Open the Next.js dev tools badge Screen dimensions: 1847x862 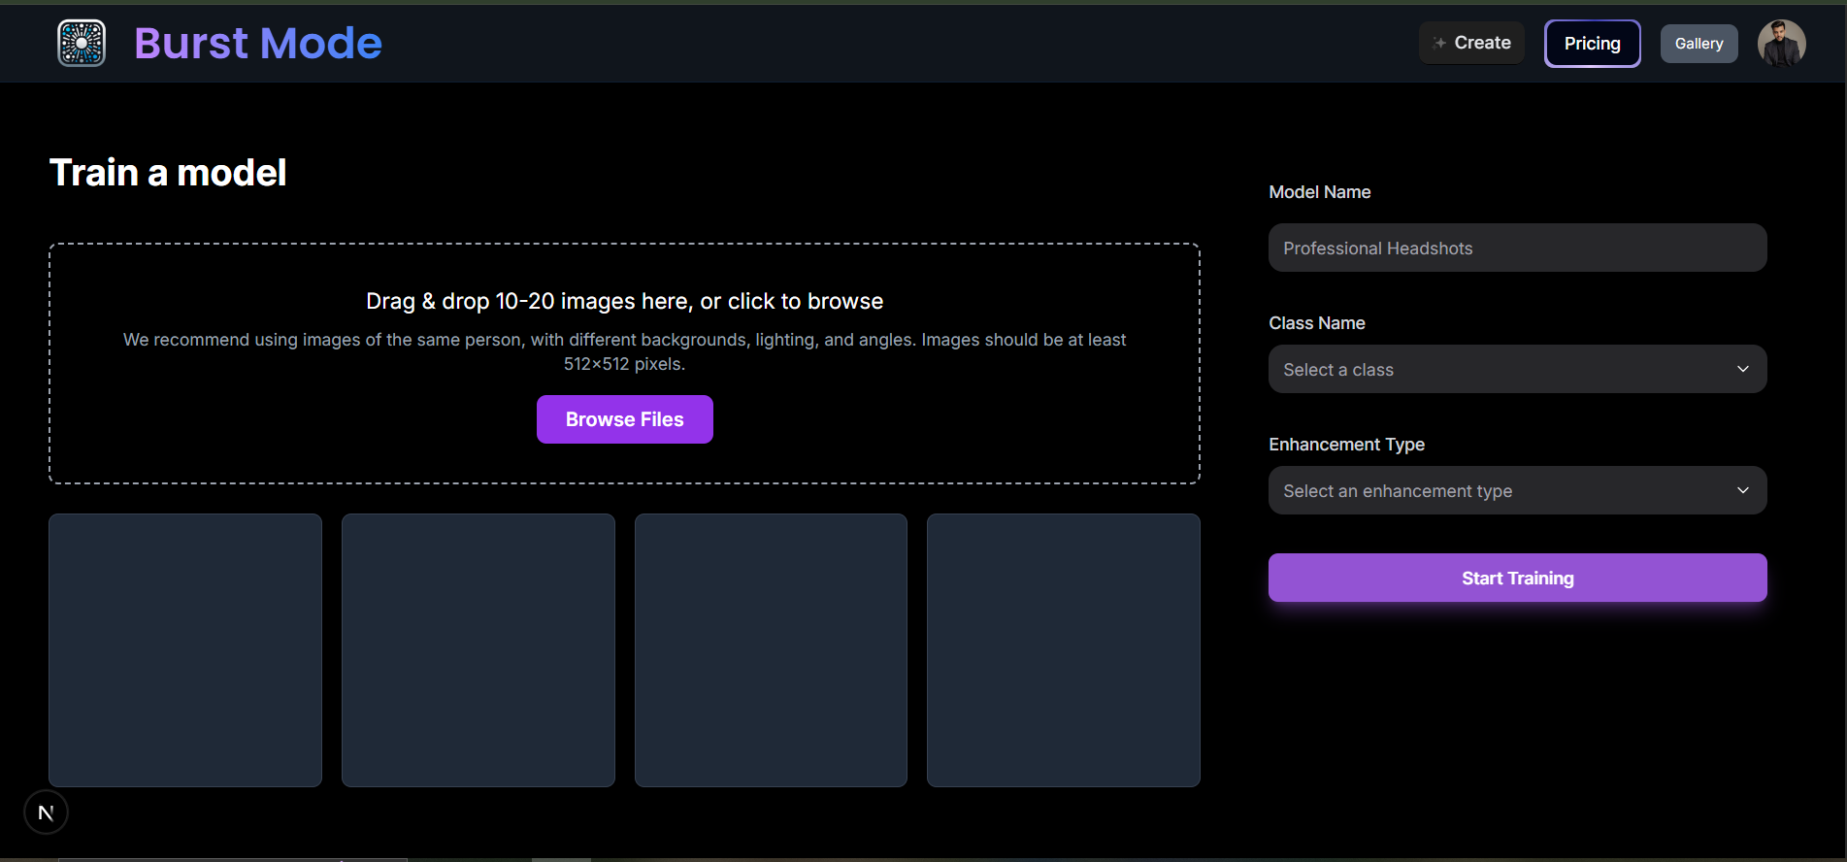pyautogui.click(x=46, y=812)
